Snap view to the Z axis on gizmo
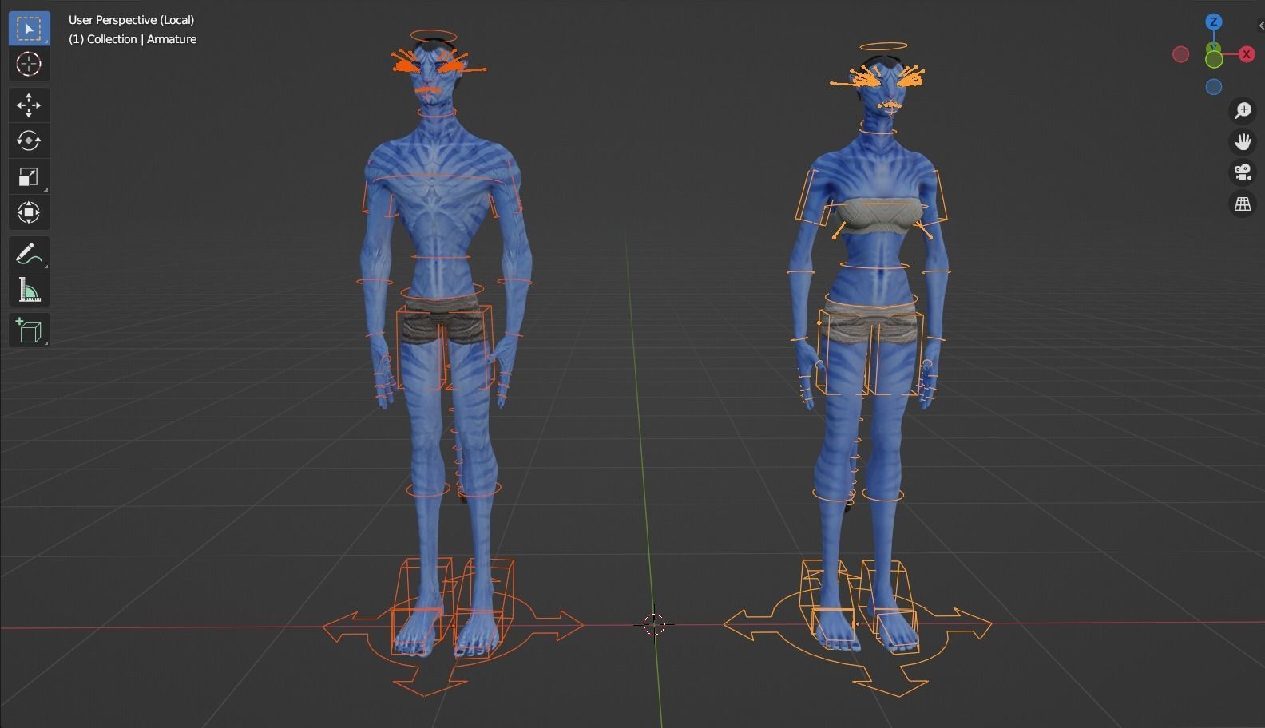Viewport: 1265px width, 728px height. (1214, 22)
